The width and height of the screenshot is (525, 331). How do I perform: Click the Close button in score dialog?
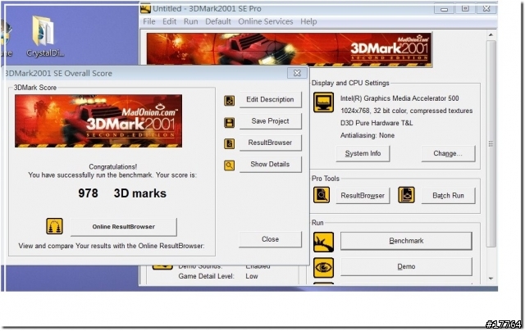[270, 239]
